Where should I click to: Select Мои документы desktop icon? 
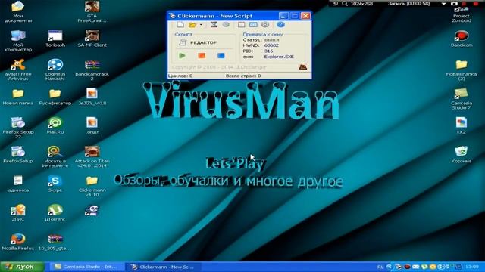click(x=18, y=12)
